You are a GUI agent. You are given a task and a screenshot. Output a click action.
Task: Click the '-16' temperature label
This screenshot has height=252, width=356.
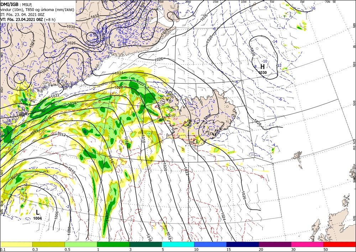313,9
